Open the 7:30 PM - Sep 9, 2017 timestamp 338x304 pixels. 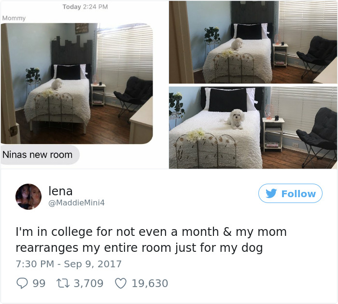coord(69,264)
